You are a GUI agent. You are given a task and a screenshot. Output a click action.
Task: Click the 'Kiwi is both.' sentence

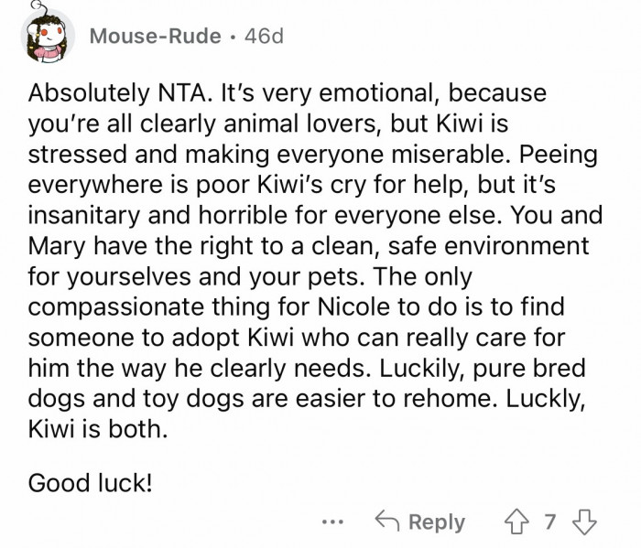click(x=98, y=427)
